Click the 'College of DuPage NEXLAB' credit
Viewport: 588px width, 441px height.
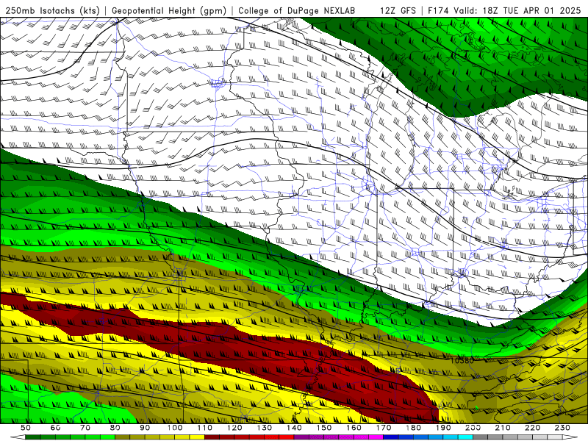[296, 10]
